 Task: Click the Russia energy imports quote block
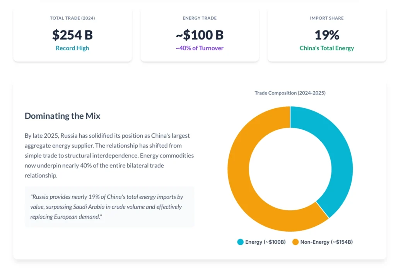click(x=109, y=207)
